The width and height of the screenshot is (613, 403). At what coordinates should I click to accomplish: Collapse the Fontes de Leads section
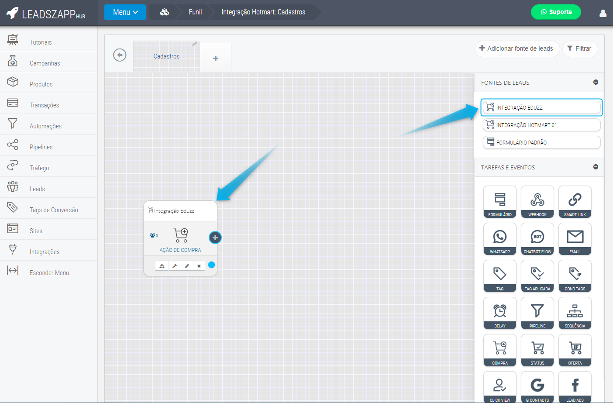click(x=596, y=83)
